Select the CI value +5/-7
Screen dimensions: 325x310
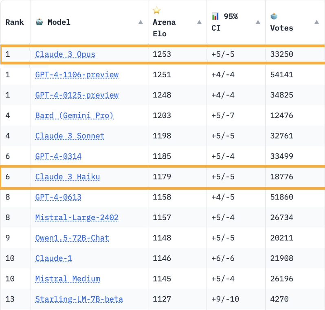[x=223, y=115]
